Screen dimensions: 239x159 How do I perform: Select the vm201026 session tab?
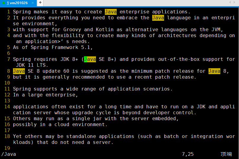coord(18,3)
